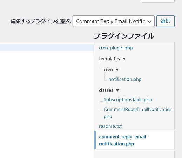Collapse the cren subfolder triangle
Viewport: 182px width, 158px height.
(117, 70)
